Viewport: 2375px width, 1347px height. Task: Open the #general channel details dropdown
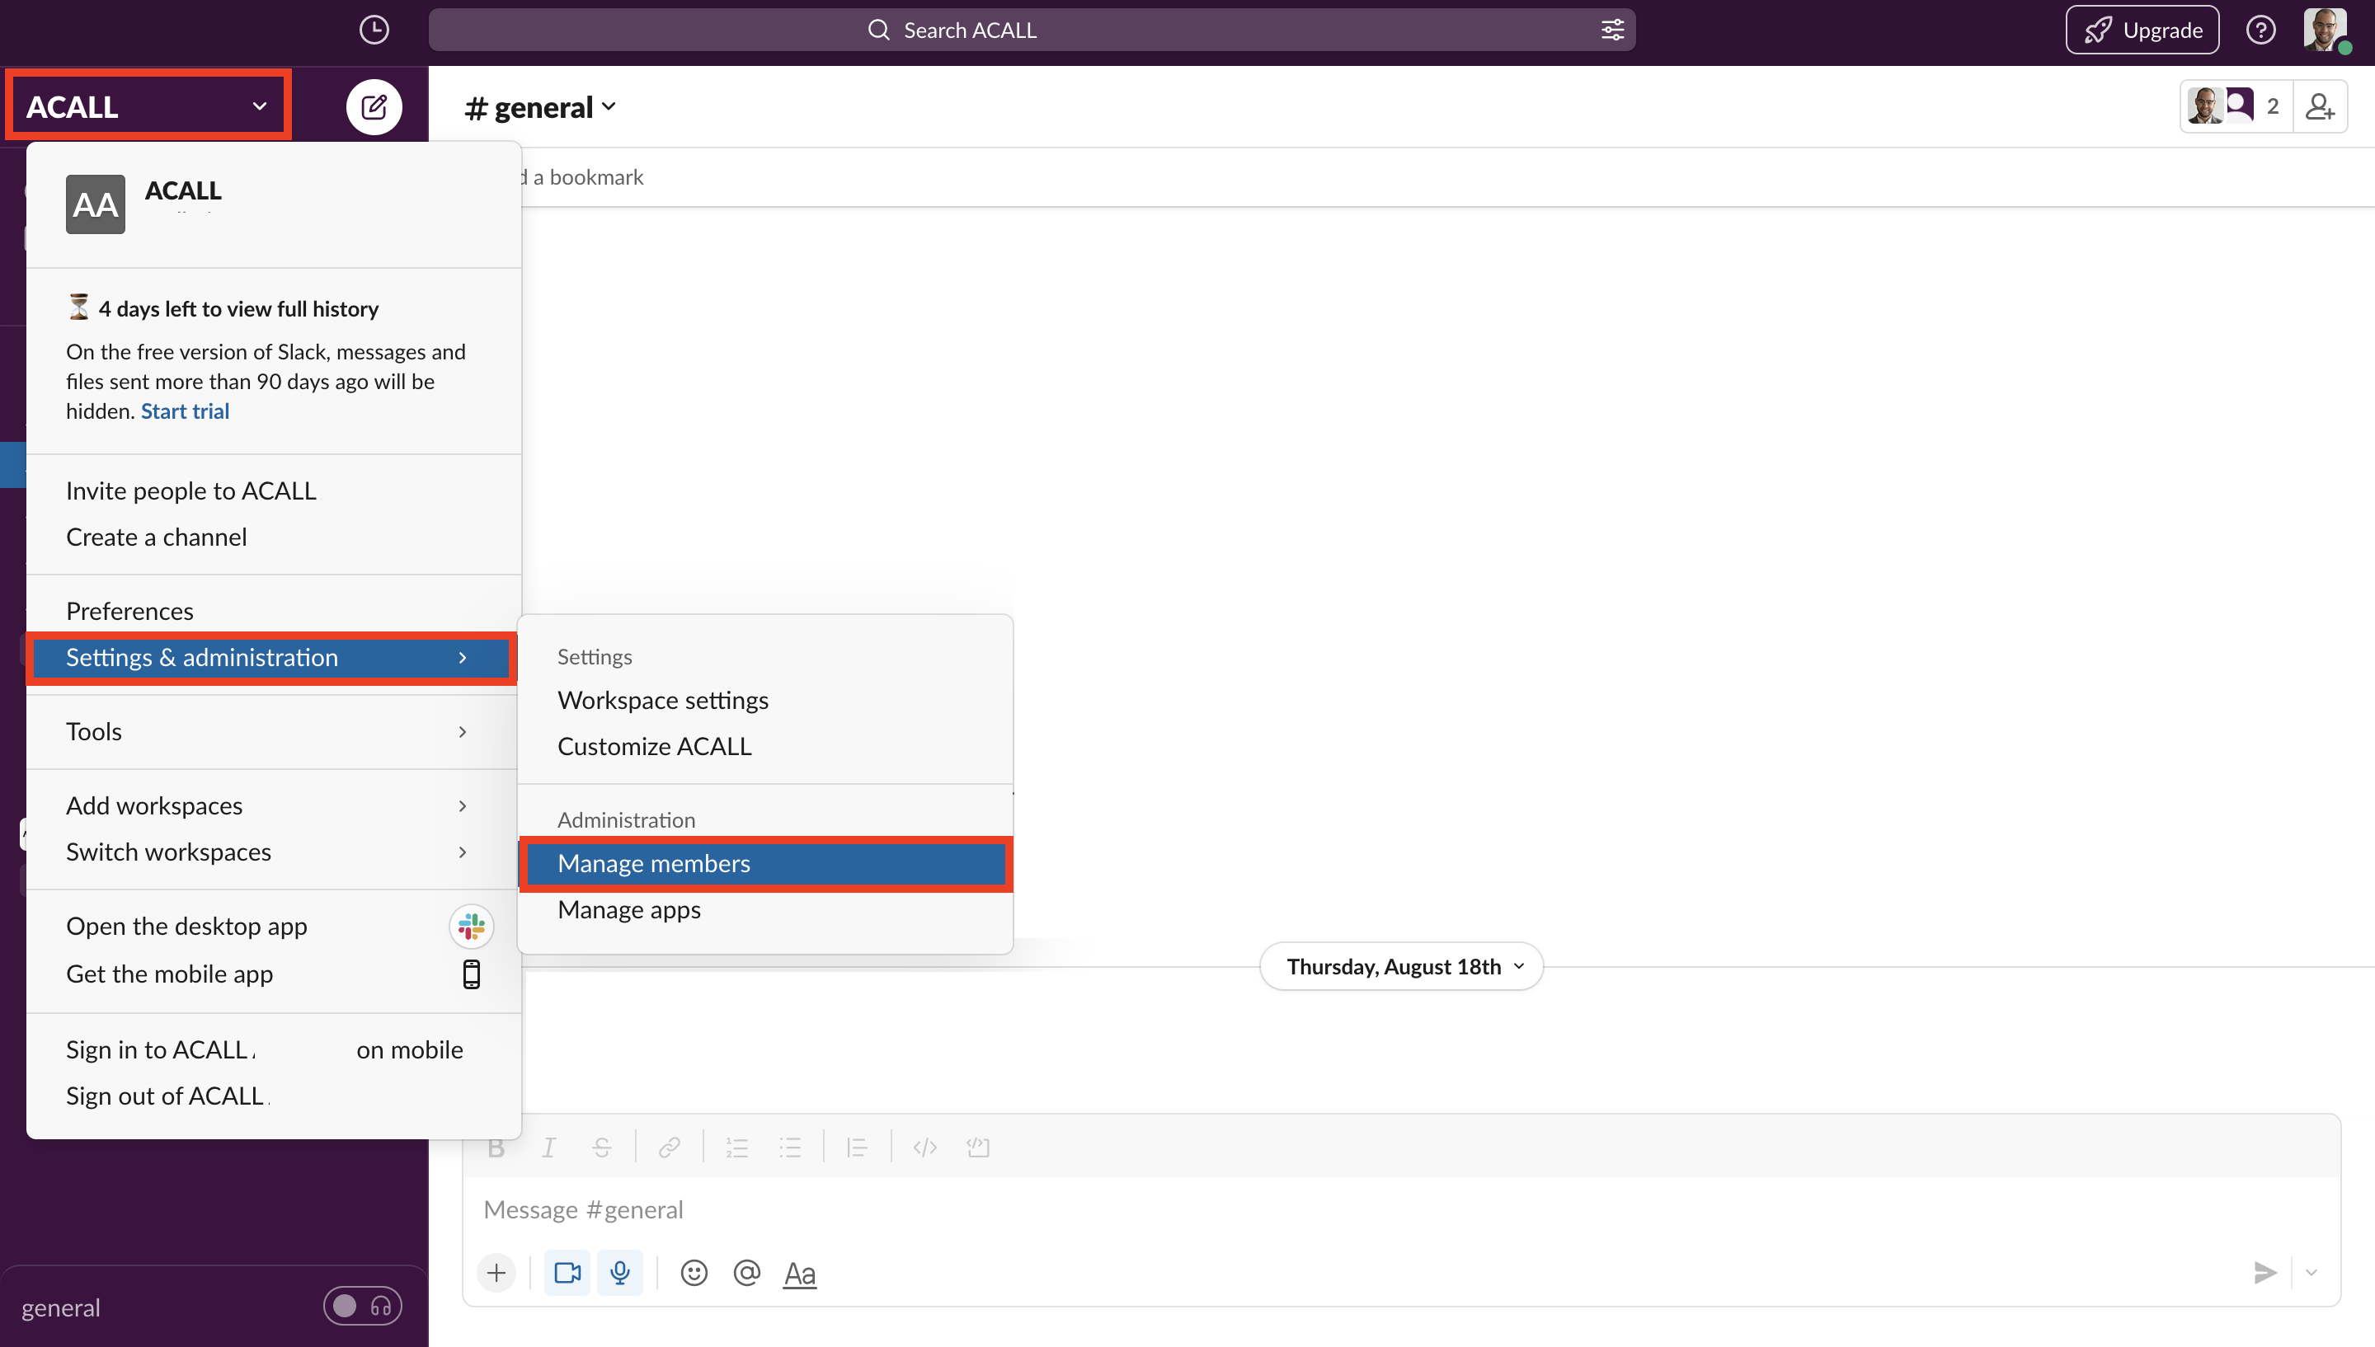[x=540, y=107]
